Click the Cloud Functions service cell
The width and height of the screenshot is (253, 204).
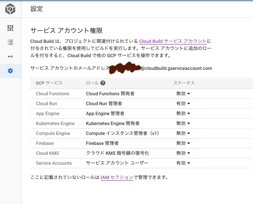click(x=52, y=94)
